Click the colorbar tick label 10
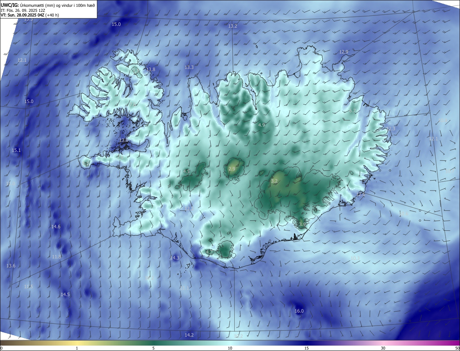 (x=230, y=348)
